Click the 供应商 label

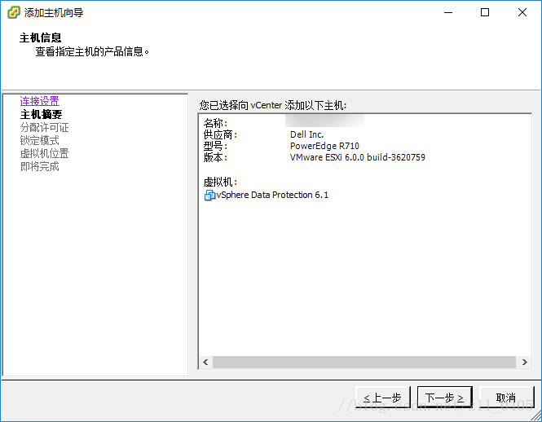(220, 134)
